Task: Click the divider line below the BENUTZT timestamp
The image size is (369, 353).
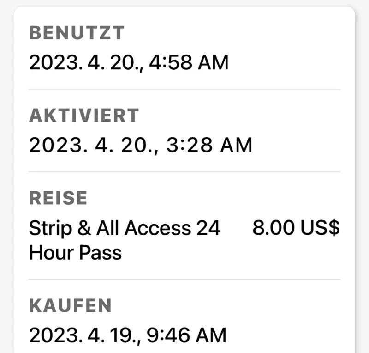Action: [184, 89]
